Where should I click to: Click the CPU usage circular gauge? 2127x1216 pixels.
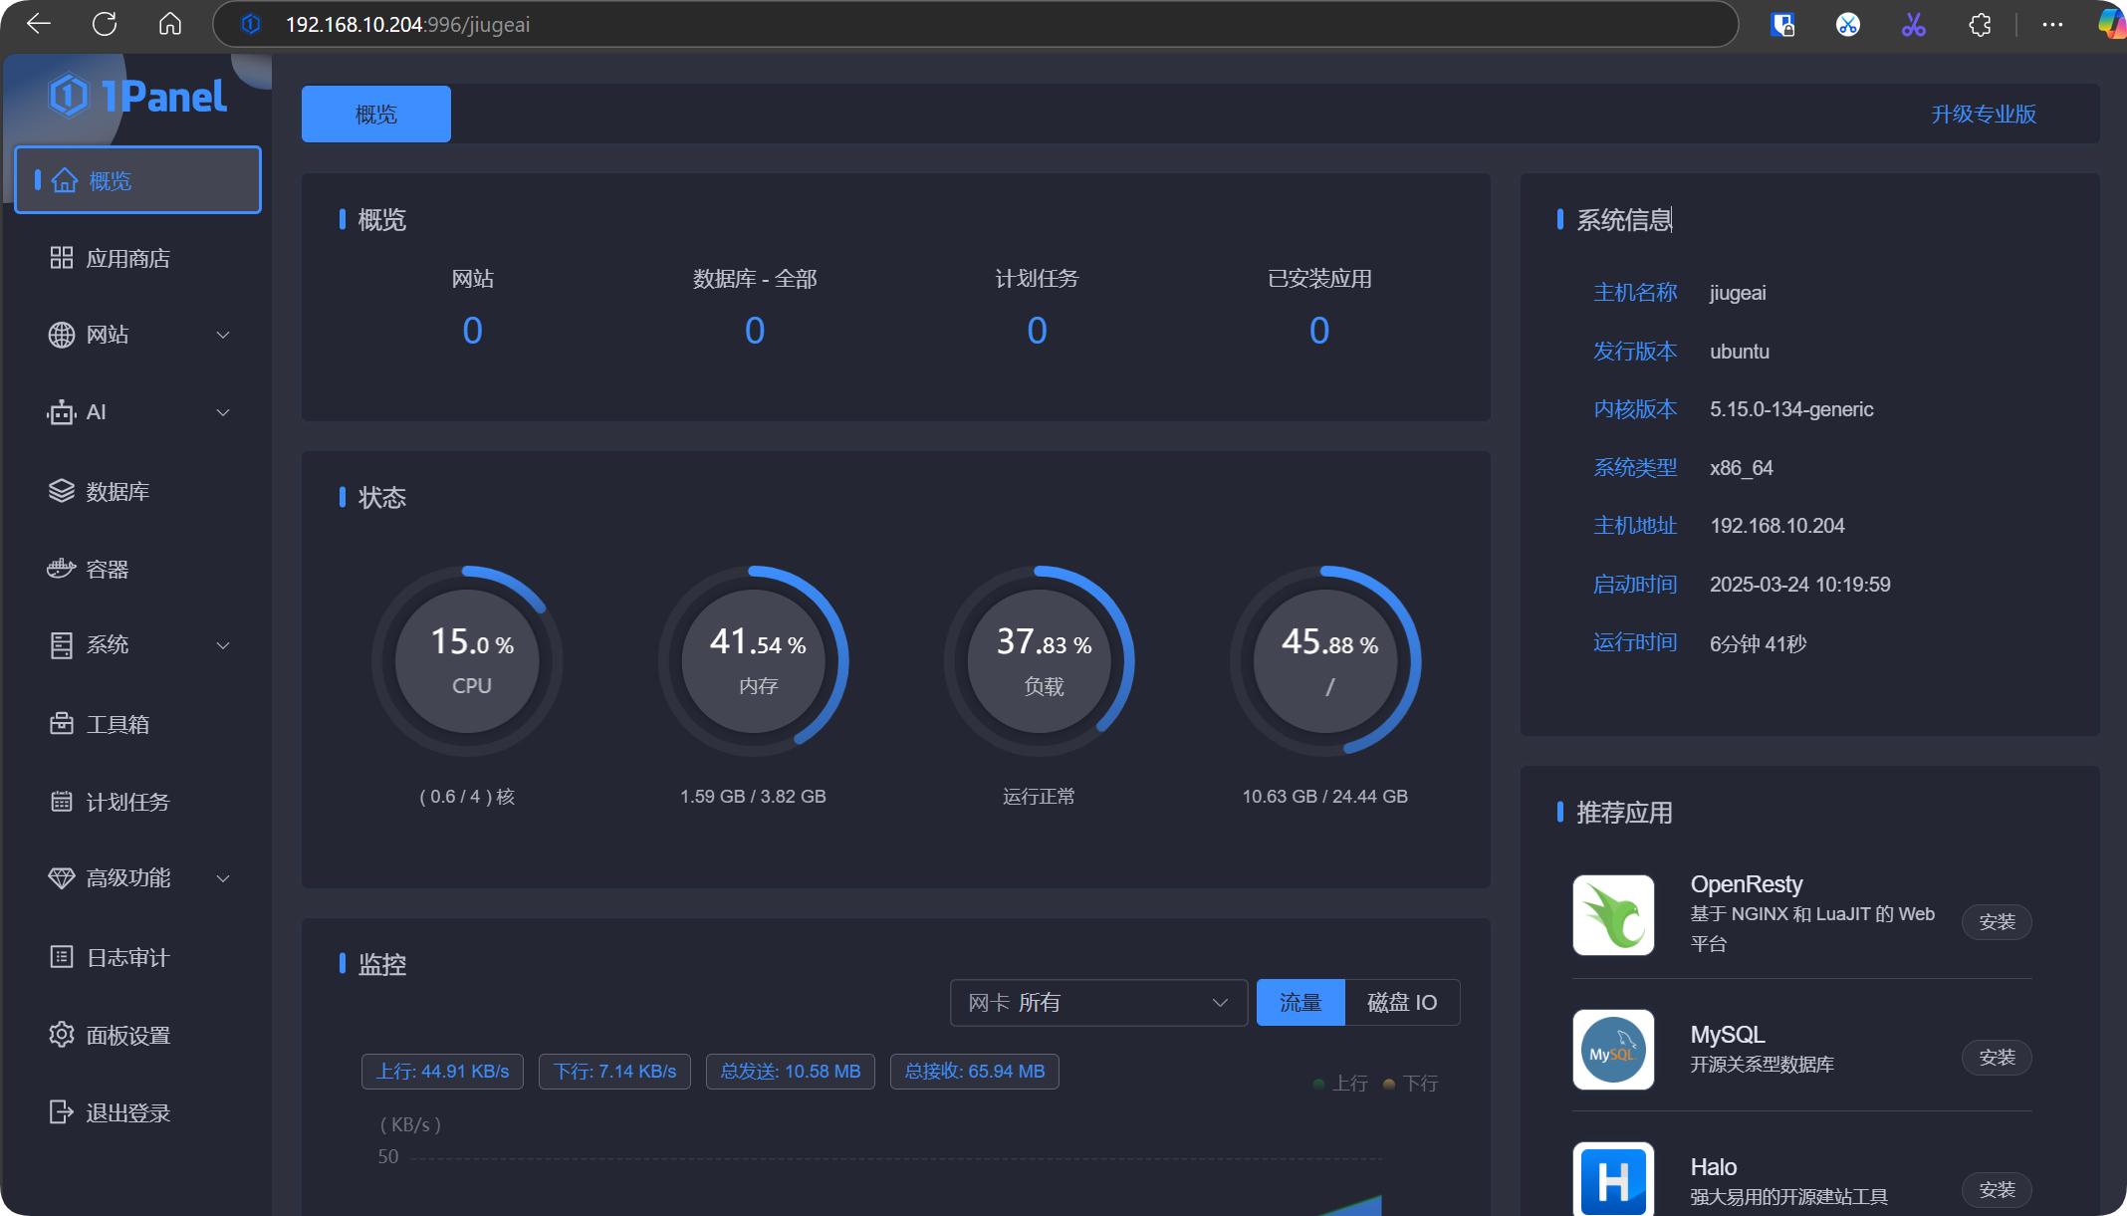(x=468, y=660)
